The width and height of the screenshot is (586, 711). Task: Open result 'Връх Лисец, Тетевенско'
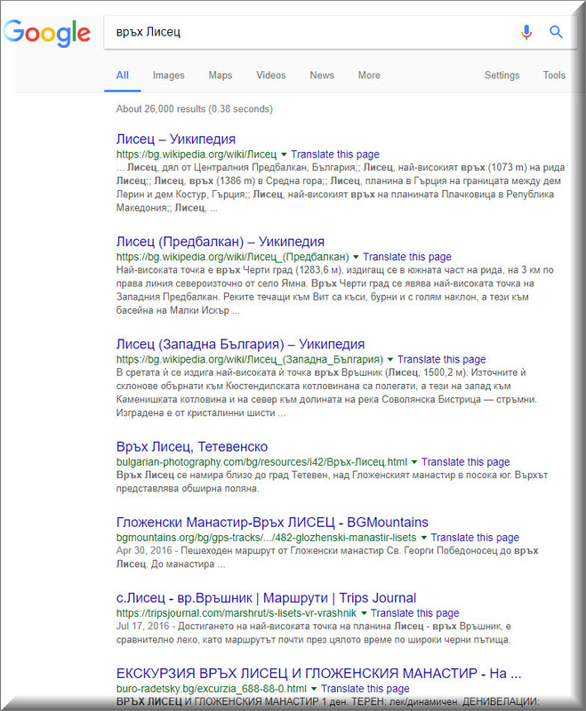192,447
